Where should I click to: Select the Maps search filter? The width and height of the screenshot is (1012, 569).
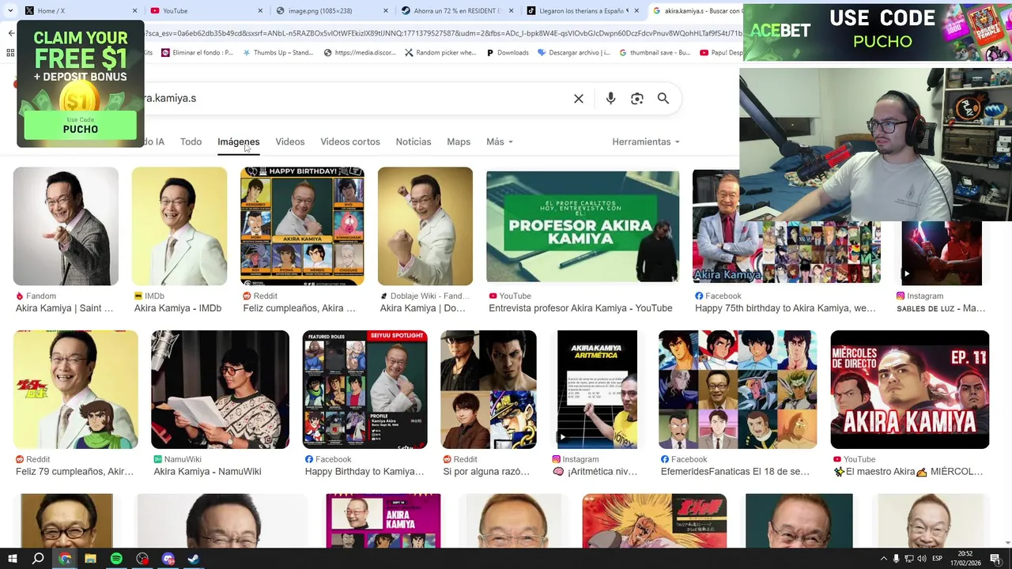pos(459,141)
